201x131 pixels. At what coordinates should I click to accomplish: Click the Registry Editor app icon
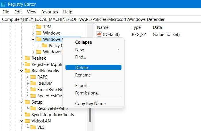tap(3, 4)
